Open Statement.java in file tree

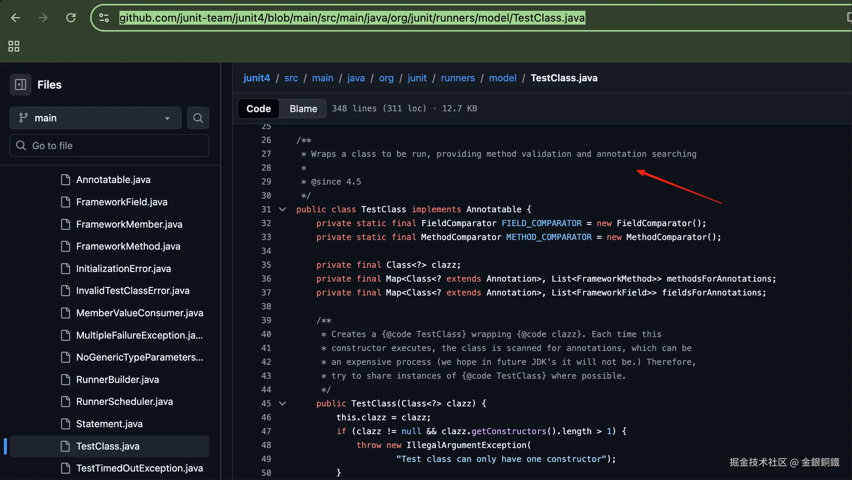point(109,424)
